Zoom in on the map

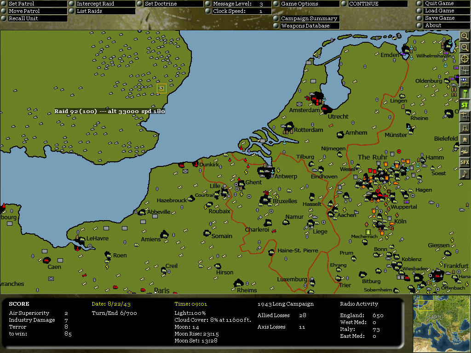click(x=465, y=36)
